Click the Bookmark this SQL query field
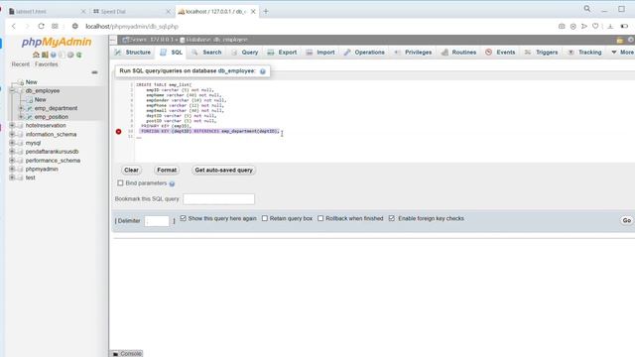This screenshot has width=635, height=357. 218,199
